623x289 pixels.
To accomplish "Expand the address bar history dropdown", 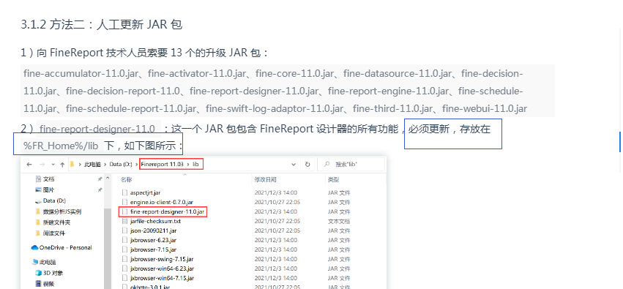I will [x=294, y=165].
